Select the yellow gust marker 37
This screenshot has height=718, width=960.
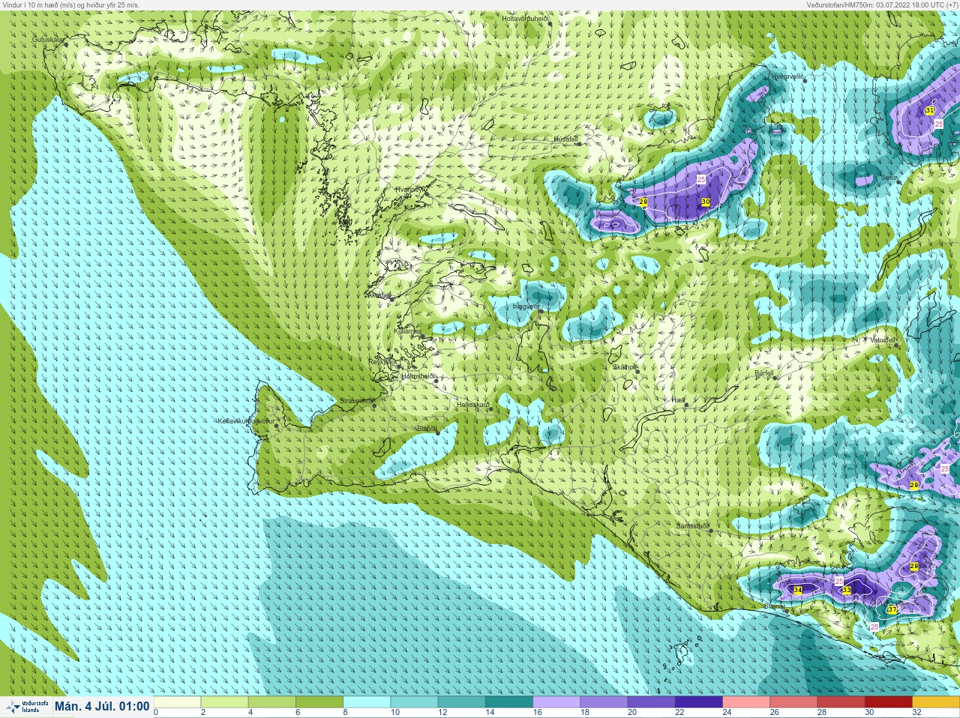click(x=892, y=610)
